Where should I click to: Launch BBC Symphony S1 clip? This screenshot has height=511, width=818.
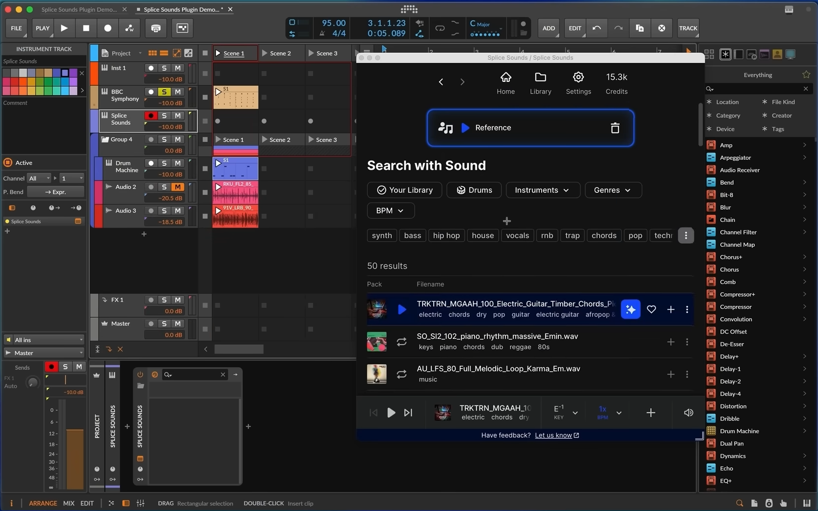(218, 92)
